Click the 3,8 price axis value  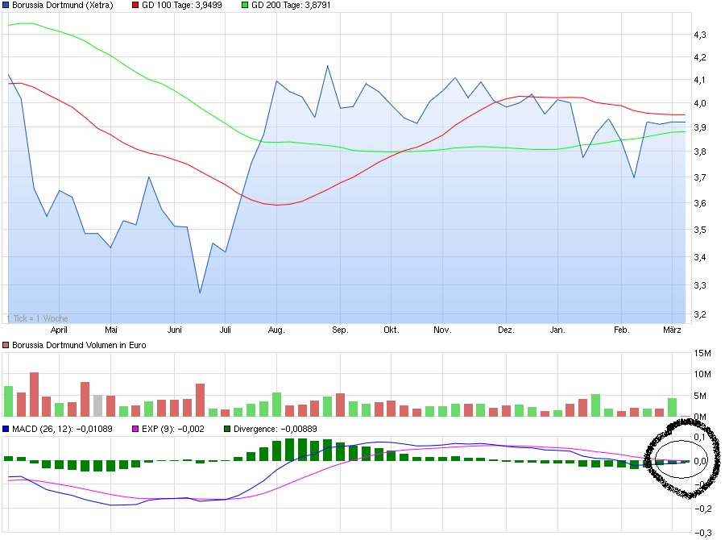coord(700,152)
